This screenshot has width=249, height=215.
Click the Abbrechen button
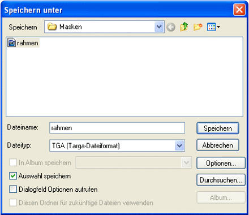pyautogui.click(x=218, y=145)
